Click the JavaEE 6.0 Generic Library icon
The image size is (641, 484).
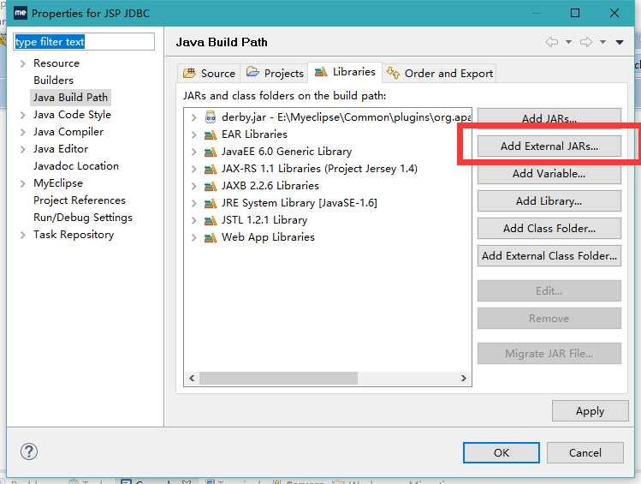coord(211,152)
